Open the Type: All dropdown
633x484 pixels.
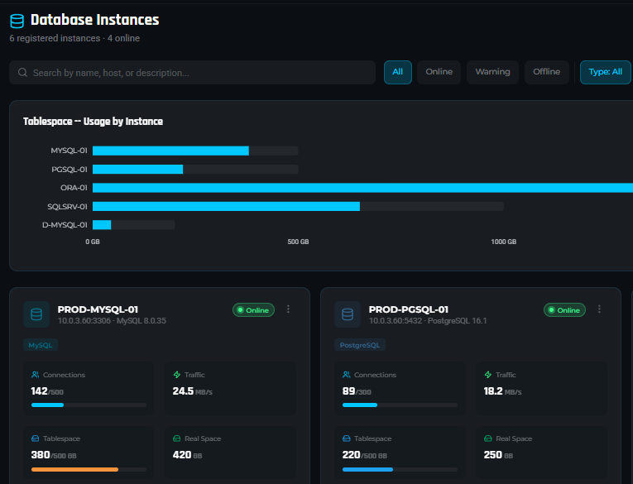605,72
